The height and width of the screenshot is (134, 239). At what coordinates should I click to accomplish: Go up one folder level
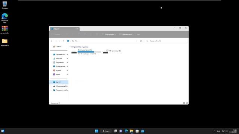(x=63, y=41)
